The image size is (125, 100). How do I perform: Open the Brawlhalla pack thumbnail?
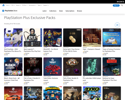(53, 93)
